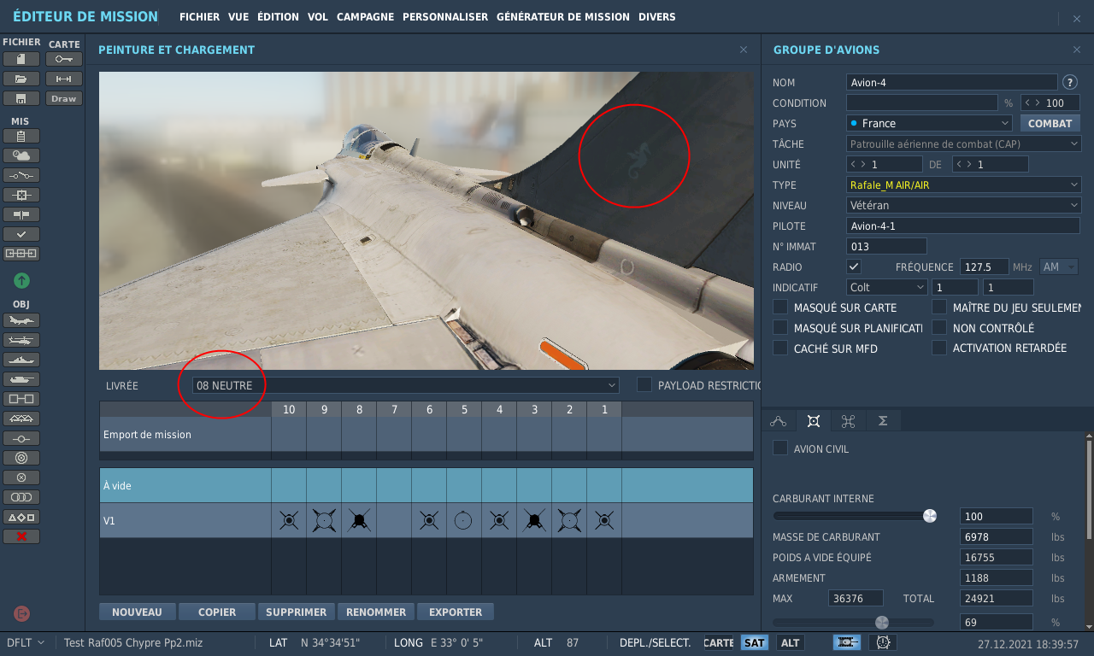Screen dimensions: 1094x656
Task: Click the three linked boxes icon under MIS
Action: (x=21, y=254)
